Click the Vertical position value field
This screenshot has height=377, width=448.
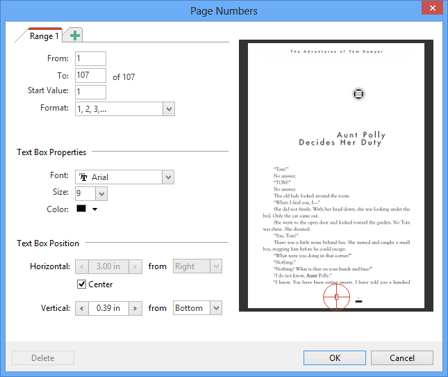pyautogui.click(x=108, y=308)
